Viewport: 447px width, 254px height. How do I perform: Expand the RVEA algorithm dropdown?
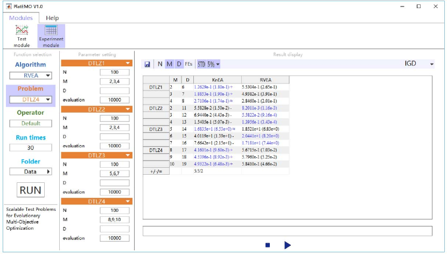click(30, 75)
